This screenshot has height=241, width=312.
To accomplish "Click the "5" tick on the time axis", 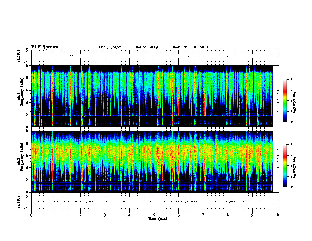I will tap(154, 215).
